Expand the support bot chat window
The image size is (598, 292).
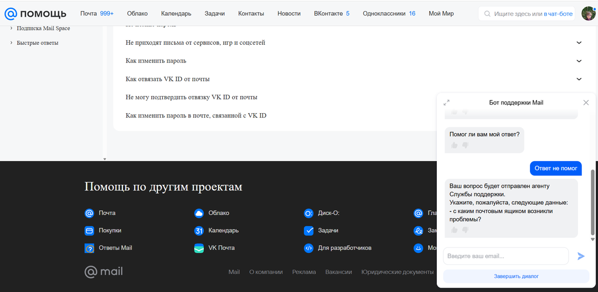[447, 103]
